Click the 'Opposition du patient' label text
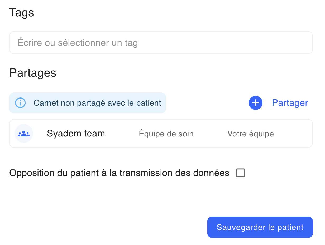The height and width of the screenshot is (245, 325). click(119, 173)
